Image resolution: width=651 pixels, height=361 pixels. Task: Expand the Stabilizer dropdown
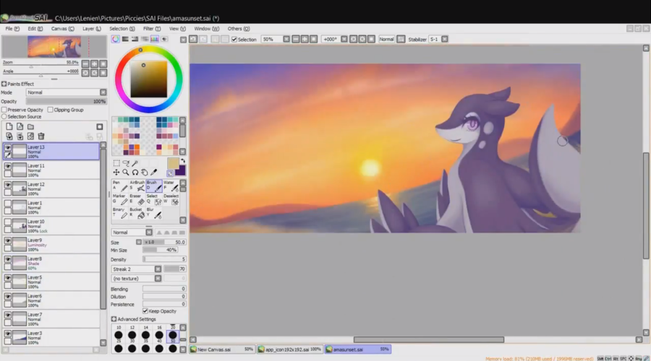454,39
